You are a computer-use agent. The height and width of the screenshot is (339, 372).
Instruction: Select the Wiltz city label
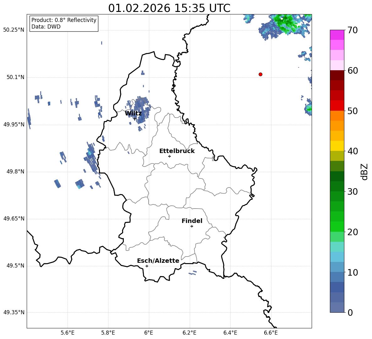click(133, 114)
